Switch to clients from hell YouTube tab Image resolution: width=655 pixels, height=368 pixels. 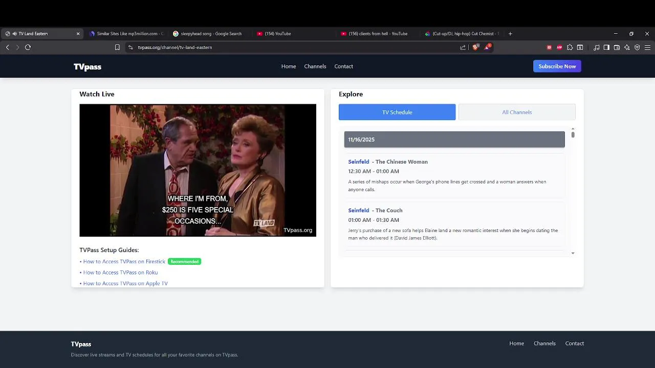point(378,34)
